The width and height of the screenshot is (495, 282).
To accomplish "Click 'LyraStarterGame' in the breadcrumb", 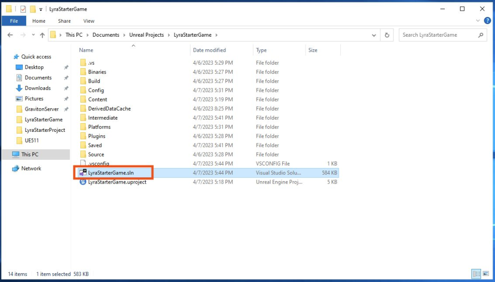I will coord(192,35).
